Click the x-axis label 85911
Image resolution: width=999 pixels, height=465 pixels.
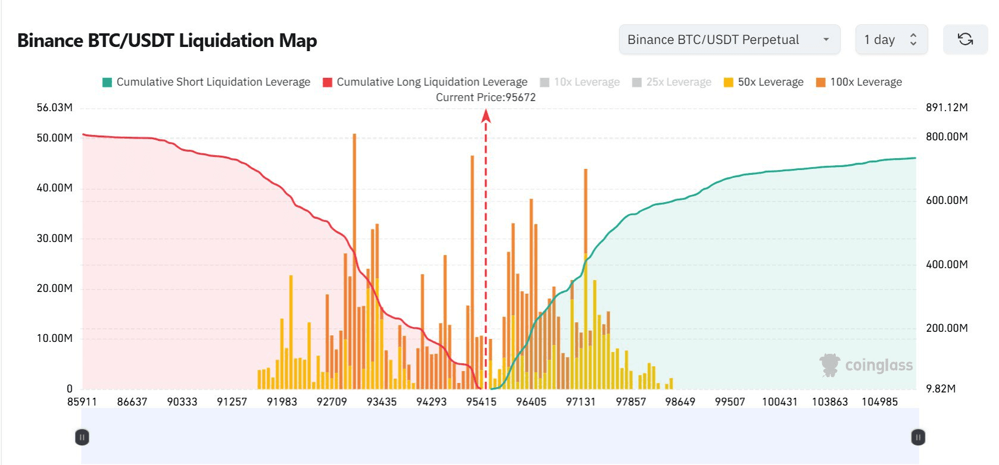[82, 402]
